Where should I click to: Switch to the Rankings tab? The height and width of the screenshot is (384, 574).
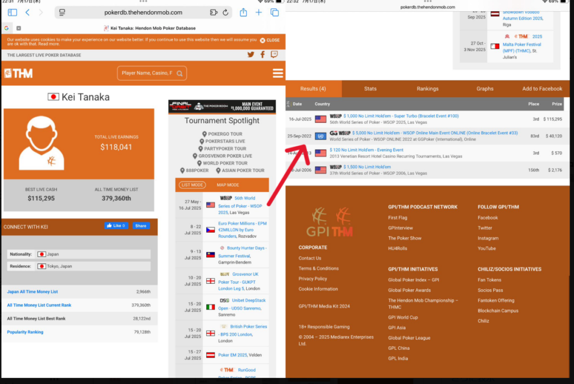tap(427, 89)
